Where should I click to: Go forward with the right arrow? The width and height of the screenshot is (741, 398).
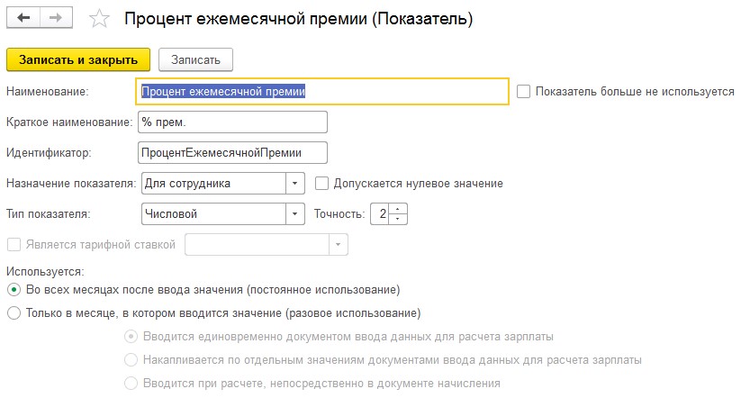(x=56, y=18)
